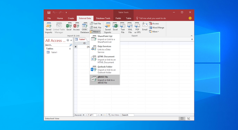This screenshot has height=130, width=238.
Task: Export to Excel spreadsheet
Action: (x=115, y=27)
